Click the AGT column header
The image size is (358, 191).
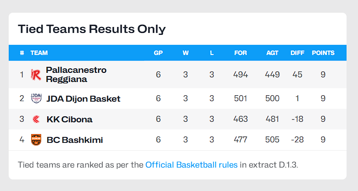[272, 53]
